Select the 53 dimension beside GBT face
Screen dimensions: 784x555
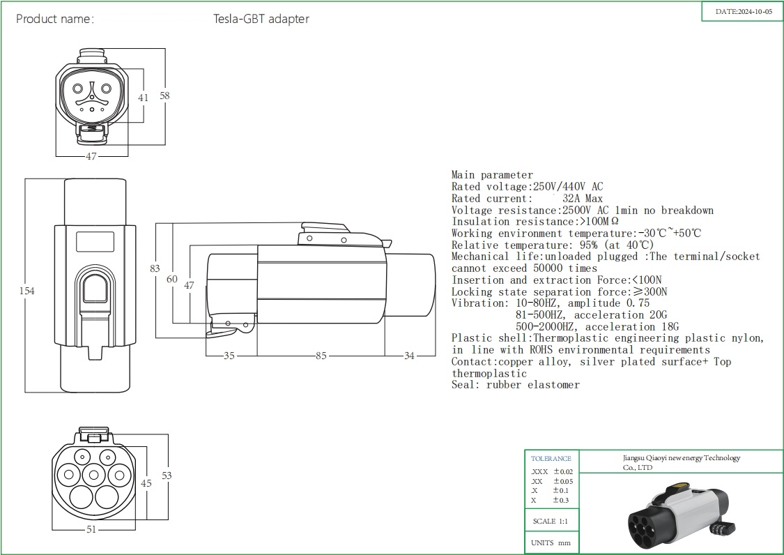pos(167,476)
